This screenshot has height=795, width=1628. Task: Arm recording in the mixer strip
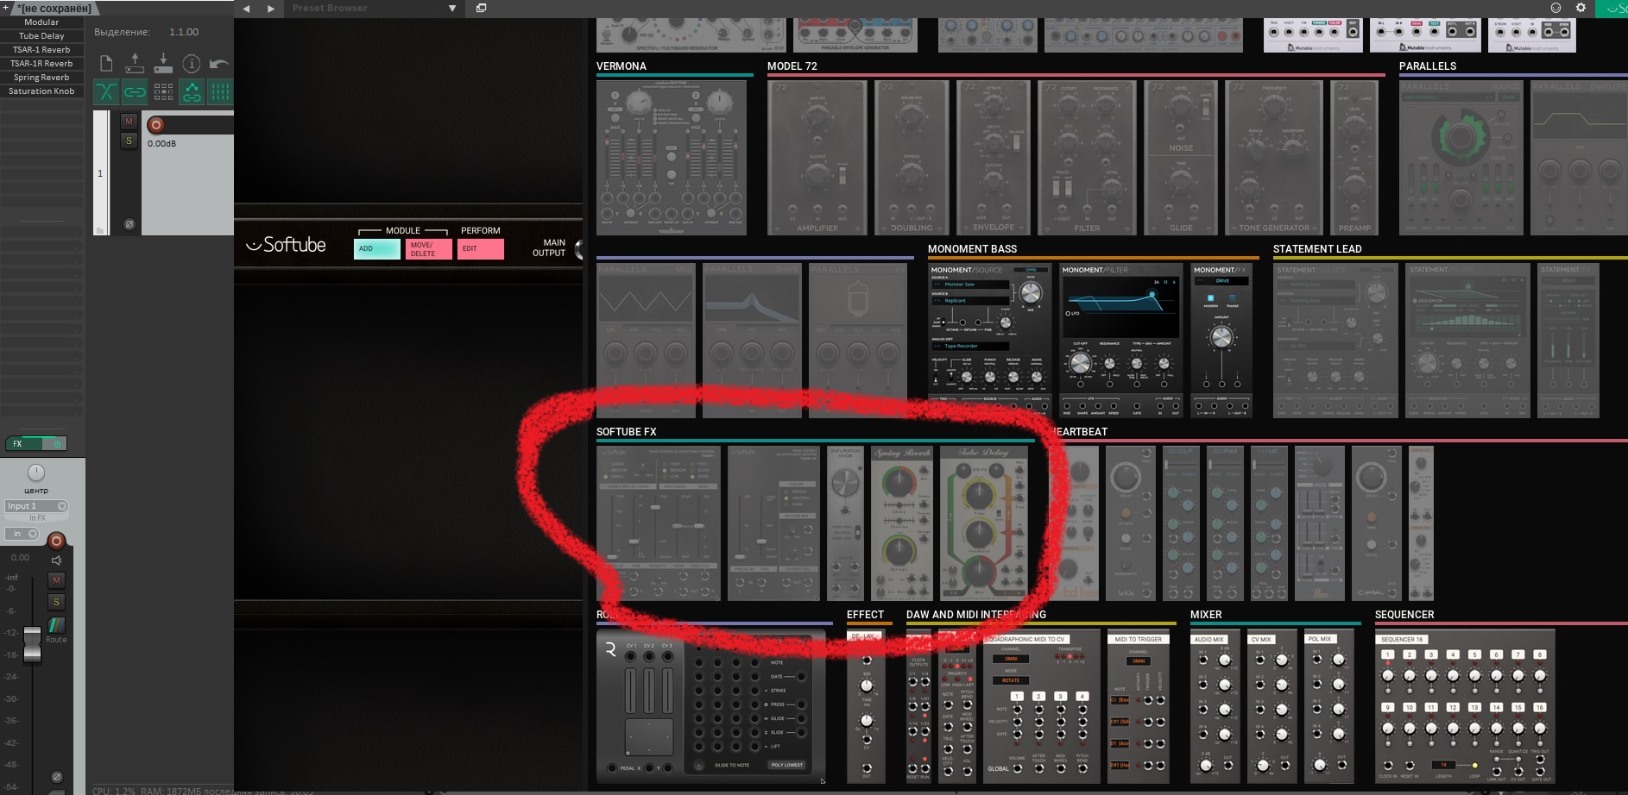(x=56, y=541)
